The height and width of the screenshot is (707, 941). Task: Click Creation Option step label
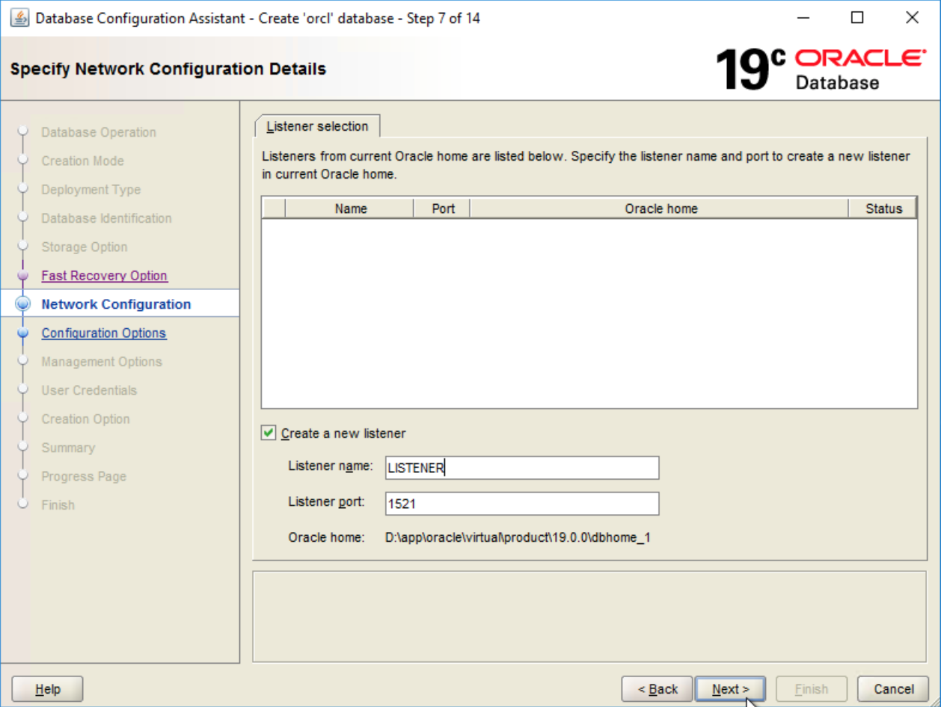tap(85, 419)
